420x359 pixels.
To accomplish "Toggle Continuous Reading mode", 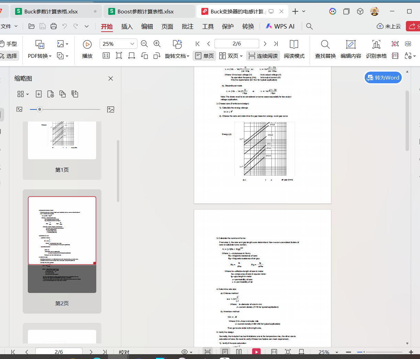I will [x=263, y=56].
